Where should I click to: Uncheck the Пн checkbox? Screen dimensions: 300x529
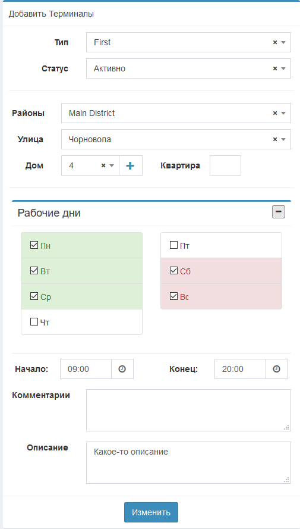[x=34, y=245]
